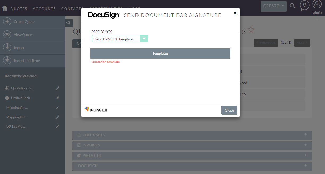Expand the CONTRACTS subpanel

[192, 135]
